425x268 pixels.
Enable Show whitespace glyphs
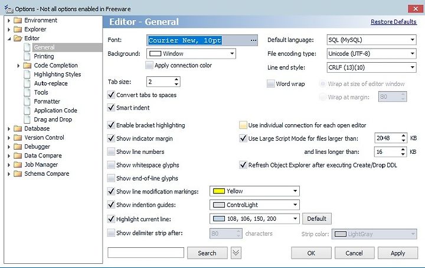(x=111, y=165)
